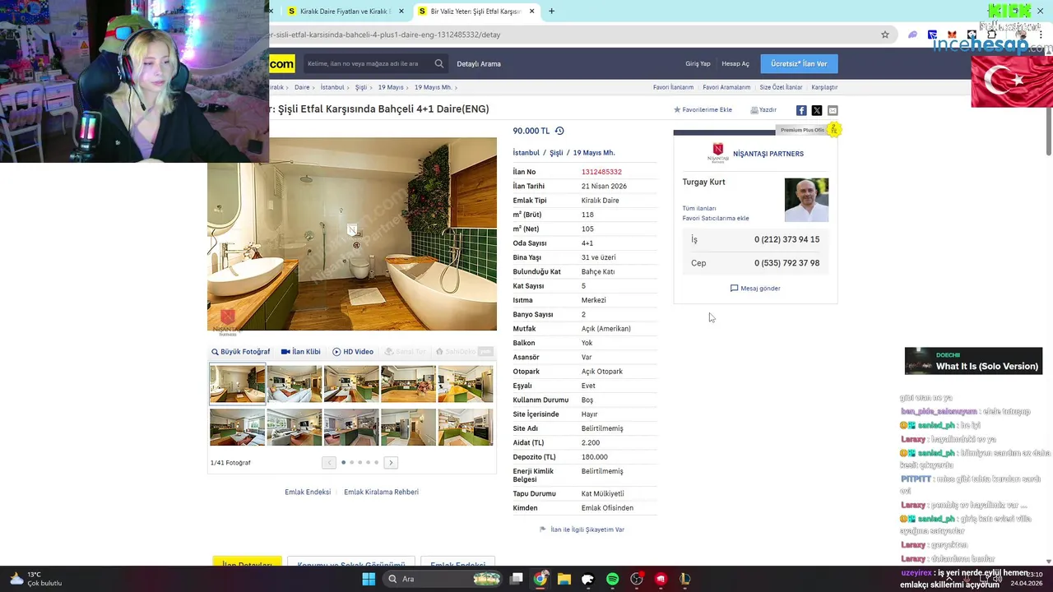Send a message via Mesaj gönder
Screen dimensions: 1053x592
(x=755, y=289)
